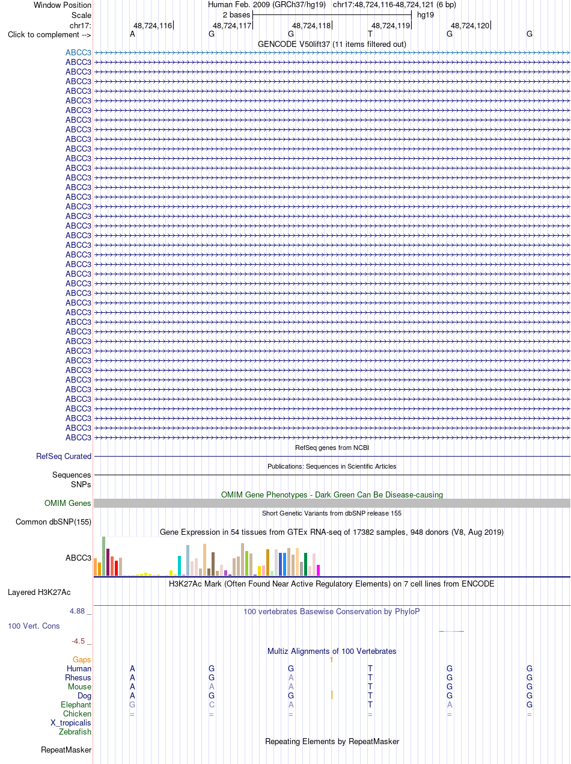This screenshot has width=571, height=764.
Task: Click the Elephant species label
Action: point(76,704)
